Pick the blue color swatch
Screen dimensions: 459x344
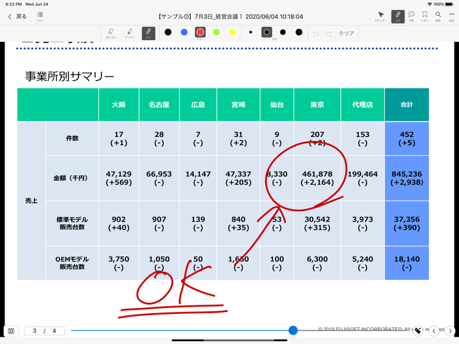[184, 32]
